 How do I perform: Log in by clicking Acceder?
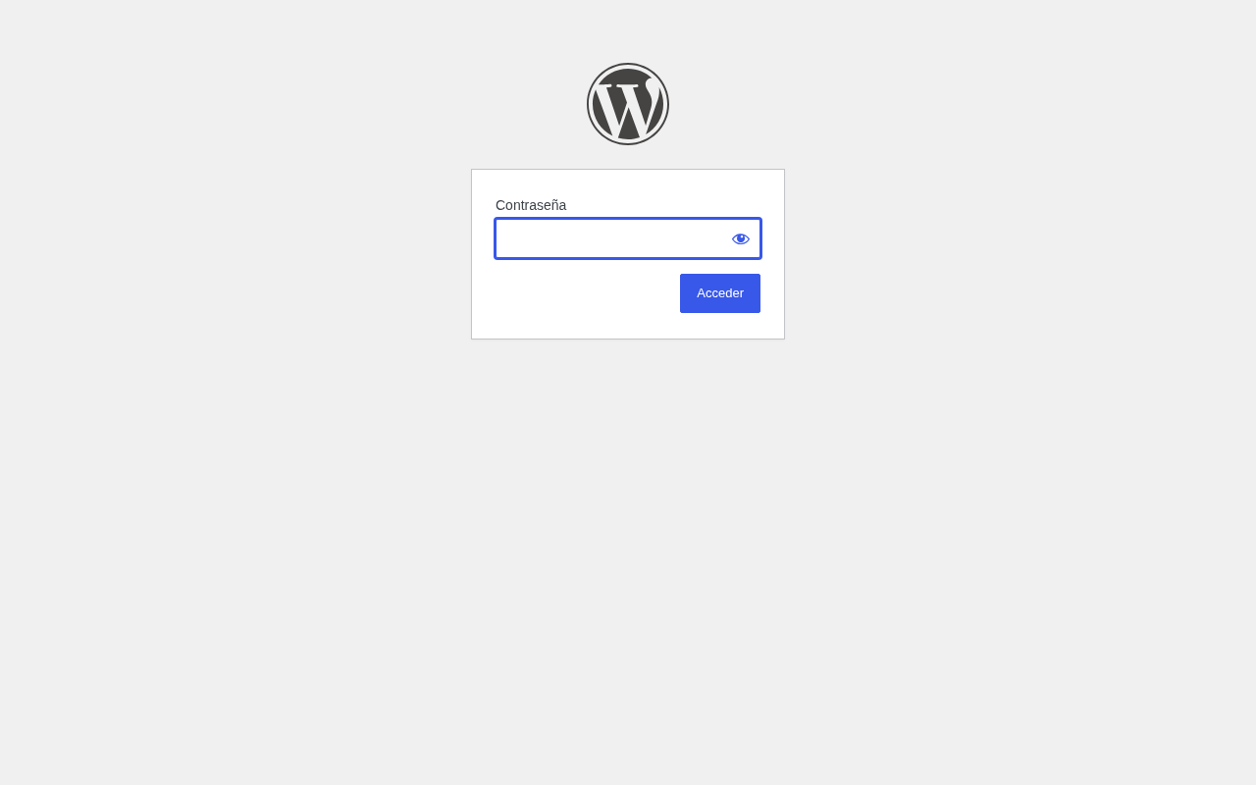click(x=720, y=293)
